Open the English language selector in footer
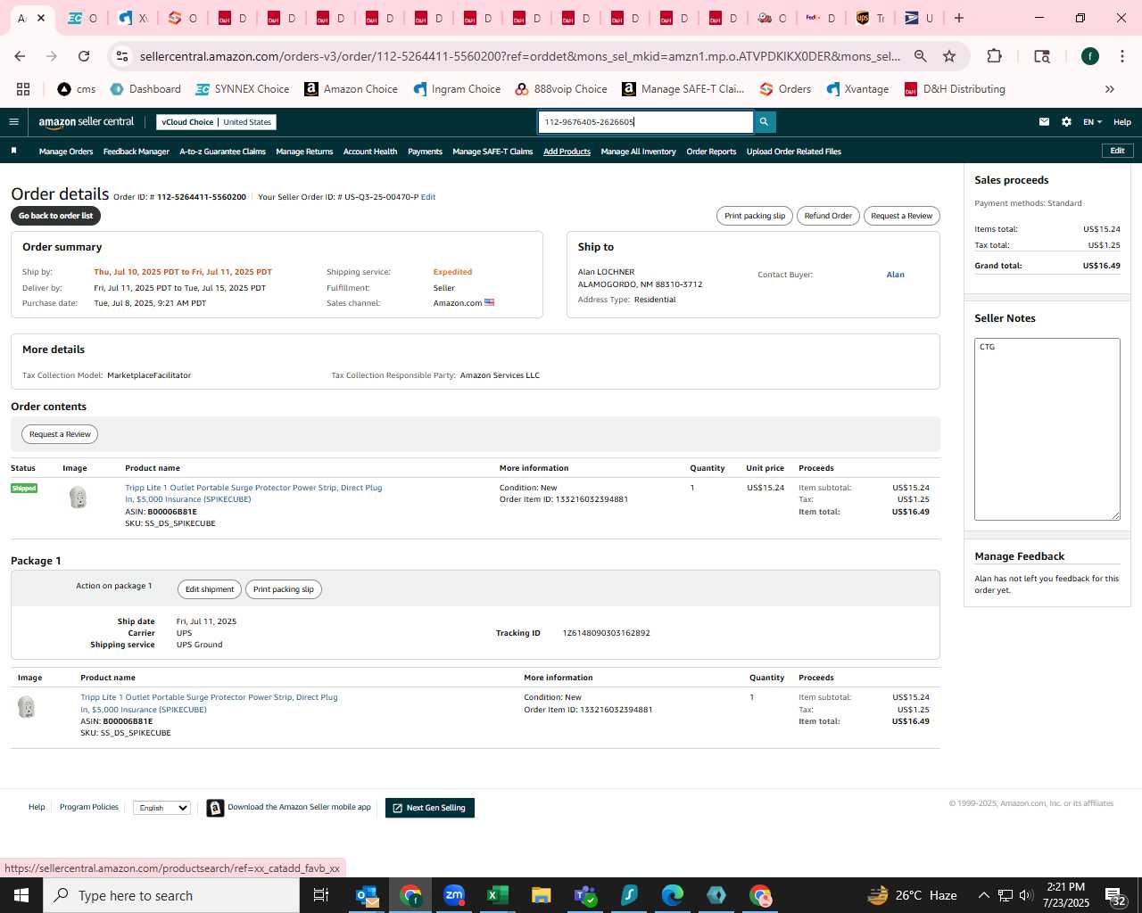Viewport: 1142px width, 913px height. coord(161,808)
